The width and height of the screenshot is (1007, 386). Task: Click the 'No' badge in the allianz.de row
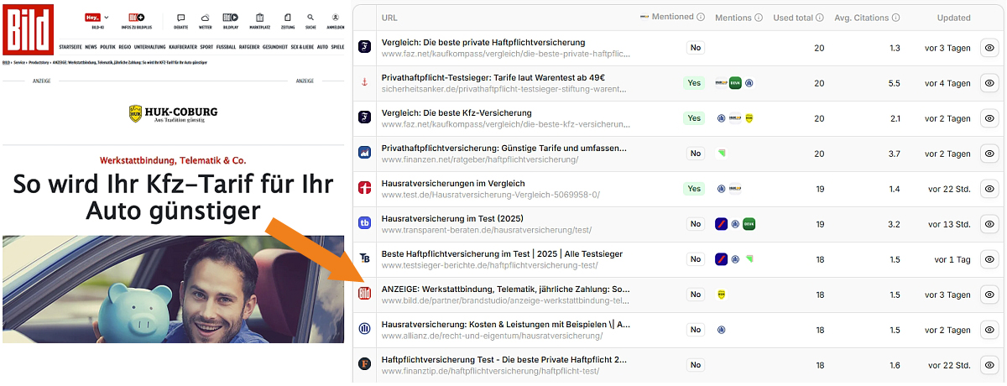696,330
